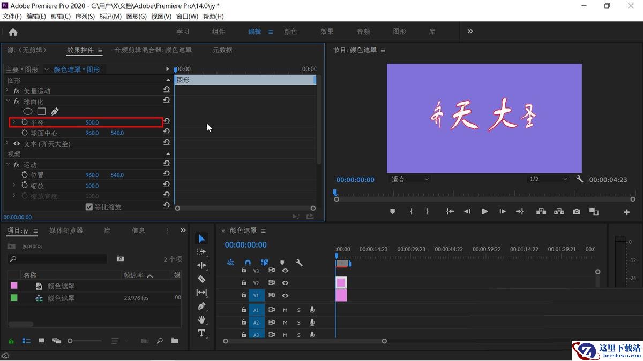Go to In point in Program monitor
The width and height of the screenshot is (643, 361).
click(450, 212)
